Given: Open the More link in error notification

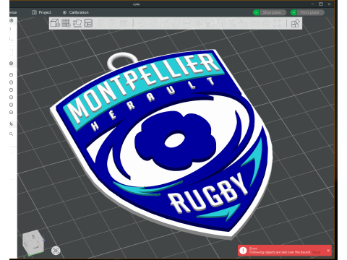Looking at the screenshot, I should pyautogui.click(x=317, y=252).
